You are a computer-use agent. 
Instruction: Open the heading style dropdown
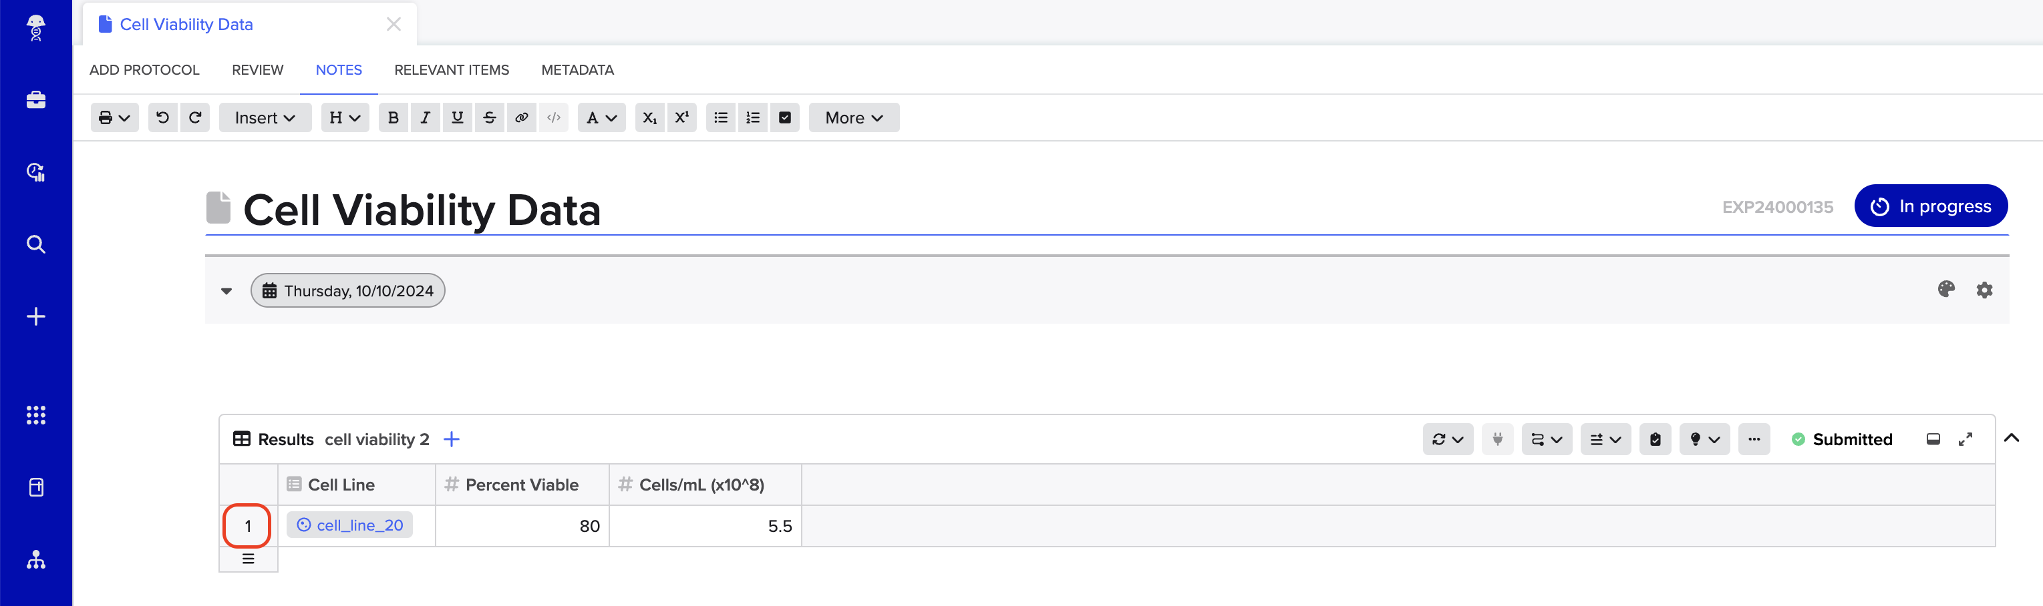point(345,117)
